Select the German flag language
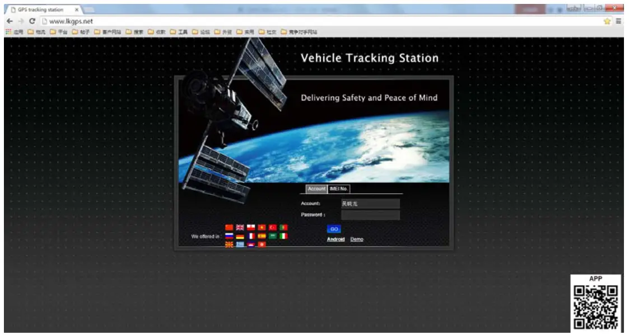 coord(240,237)
